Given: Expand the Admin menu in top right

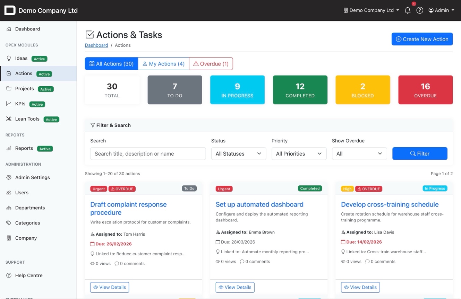Looking at the screenshot, I should tap(441, 10).
